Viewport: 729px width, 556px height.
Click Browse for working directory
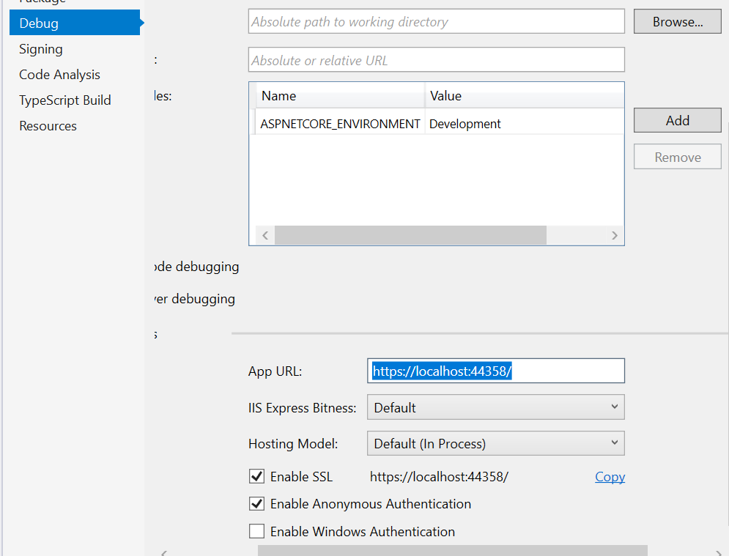click(678, 21)
